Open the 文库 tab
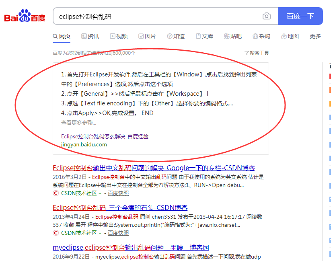The image size is (331, 261). (204, 36)
